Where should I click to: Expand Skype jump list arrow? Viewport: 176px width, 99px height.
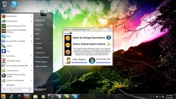[31, 36]
